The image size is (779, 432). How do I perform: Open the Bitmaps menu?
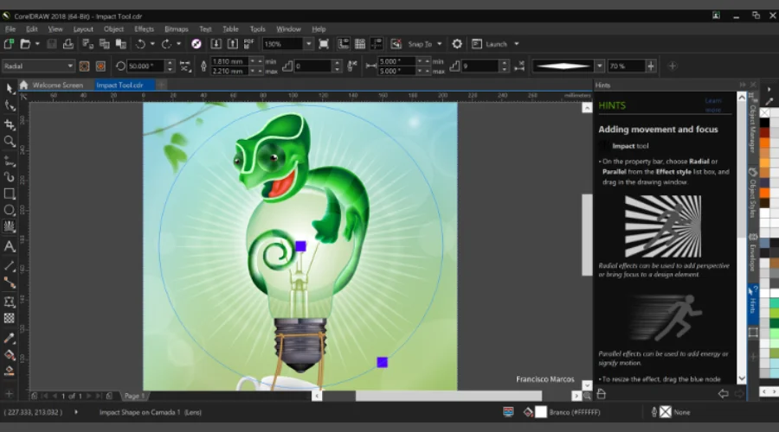[x=177, y=29]
